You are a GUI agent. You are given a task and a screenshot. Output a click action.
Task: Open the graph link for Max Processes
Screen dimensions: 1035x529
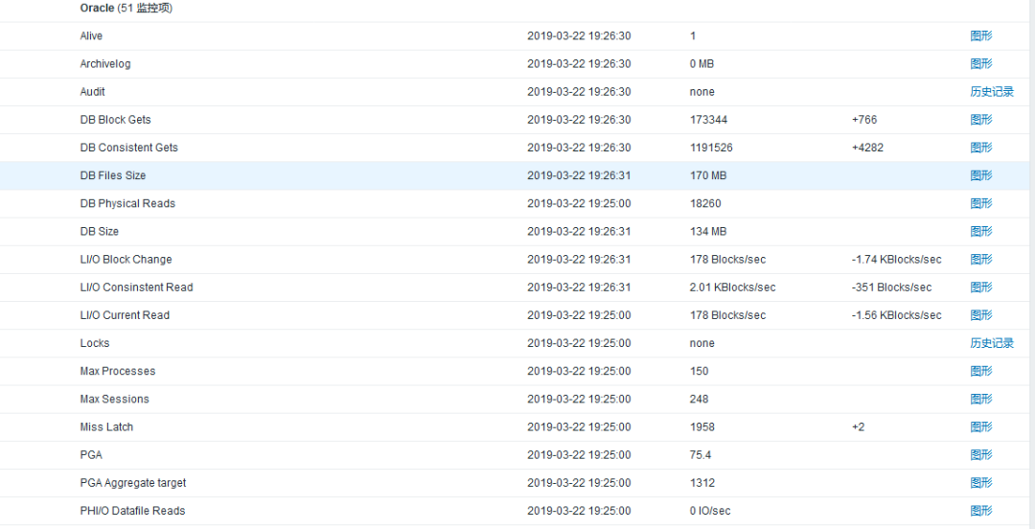click(981, 371)
